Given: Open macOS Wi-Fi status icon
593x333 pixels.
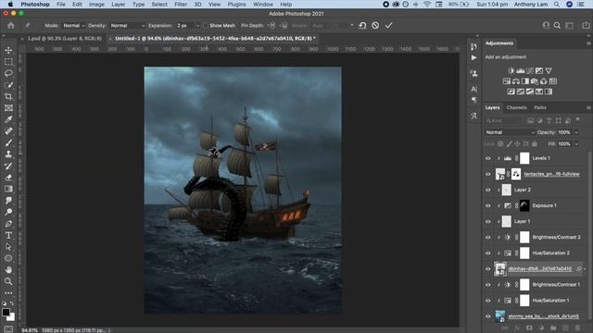Looking at the screenshot, I should (427, 4).
